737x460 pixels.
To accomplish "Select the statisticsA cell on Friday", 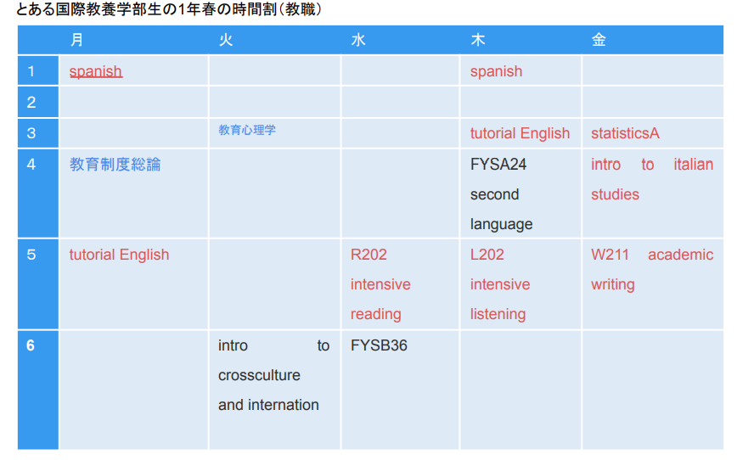I will pos(653,133).
